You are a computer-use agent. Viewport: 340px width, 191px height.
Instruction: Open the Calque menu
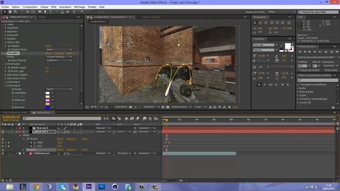click(x=44, y=7)
